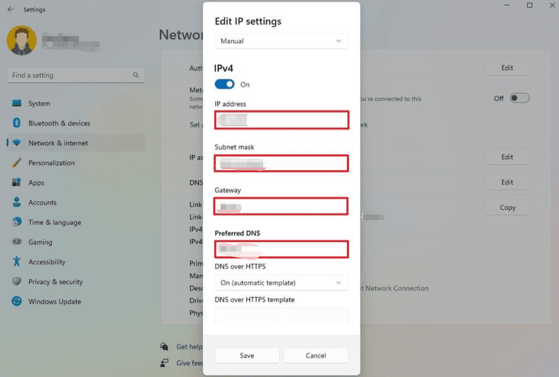This screenshot has height=377, width=559.
Task: Click the Privacy & security shield icon
Action: 17,281
